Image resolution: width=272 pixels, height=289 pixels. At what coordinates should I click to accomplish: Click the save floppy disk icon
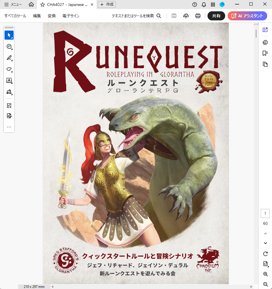pyautogui.click(x=174, y=16)
